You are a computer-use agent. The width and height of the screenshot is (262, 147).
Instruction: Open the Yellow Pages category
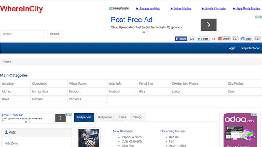point(78,84)
